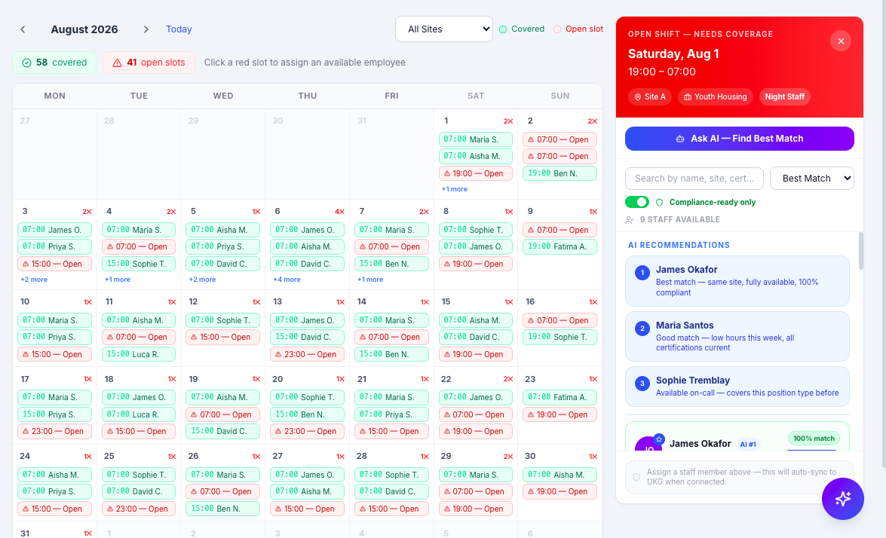Select James Okafor AI recommendation card
886x538 pixels.
pyautogui.click(x=737, y=280)
